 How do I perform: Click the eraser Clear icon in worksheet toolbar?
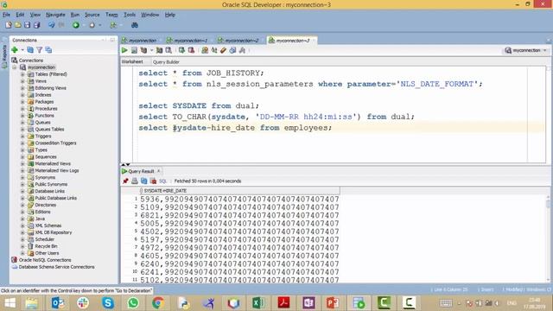223,50
